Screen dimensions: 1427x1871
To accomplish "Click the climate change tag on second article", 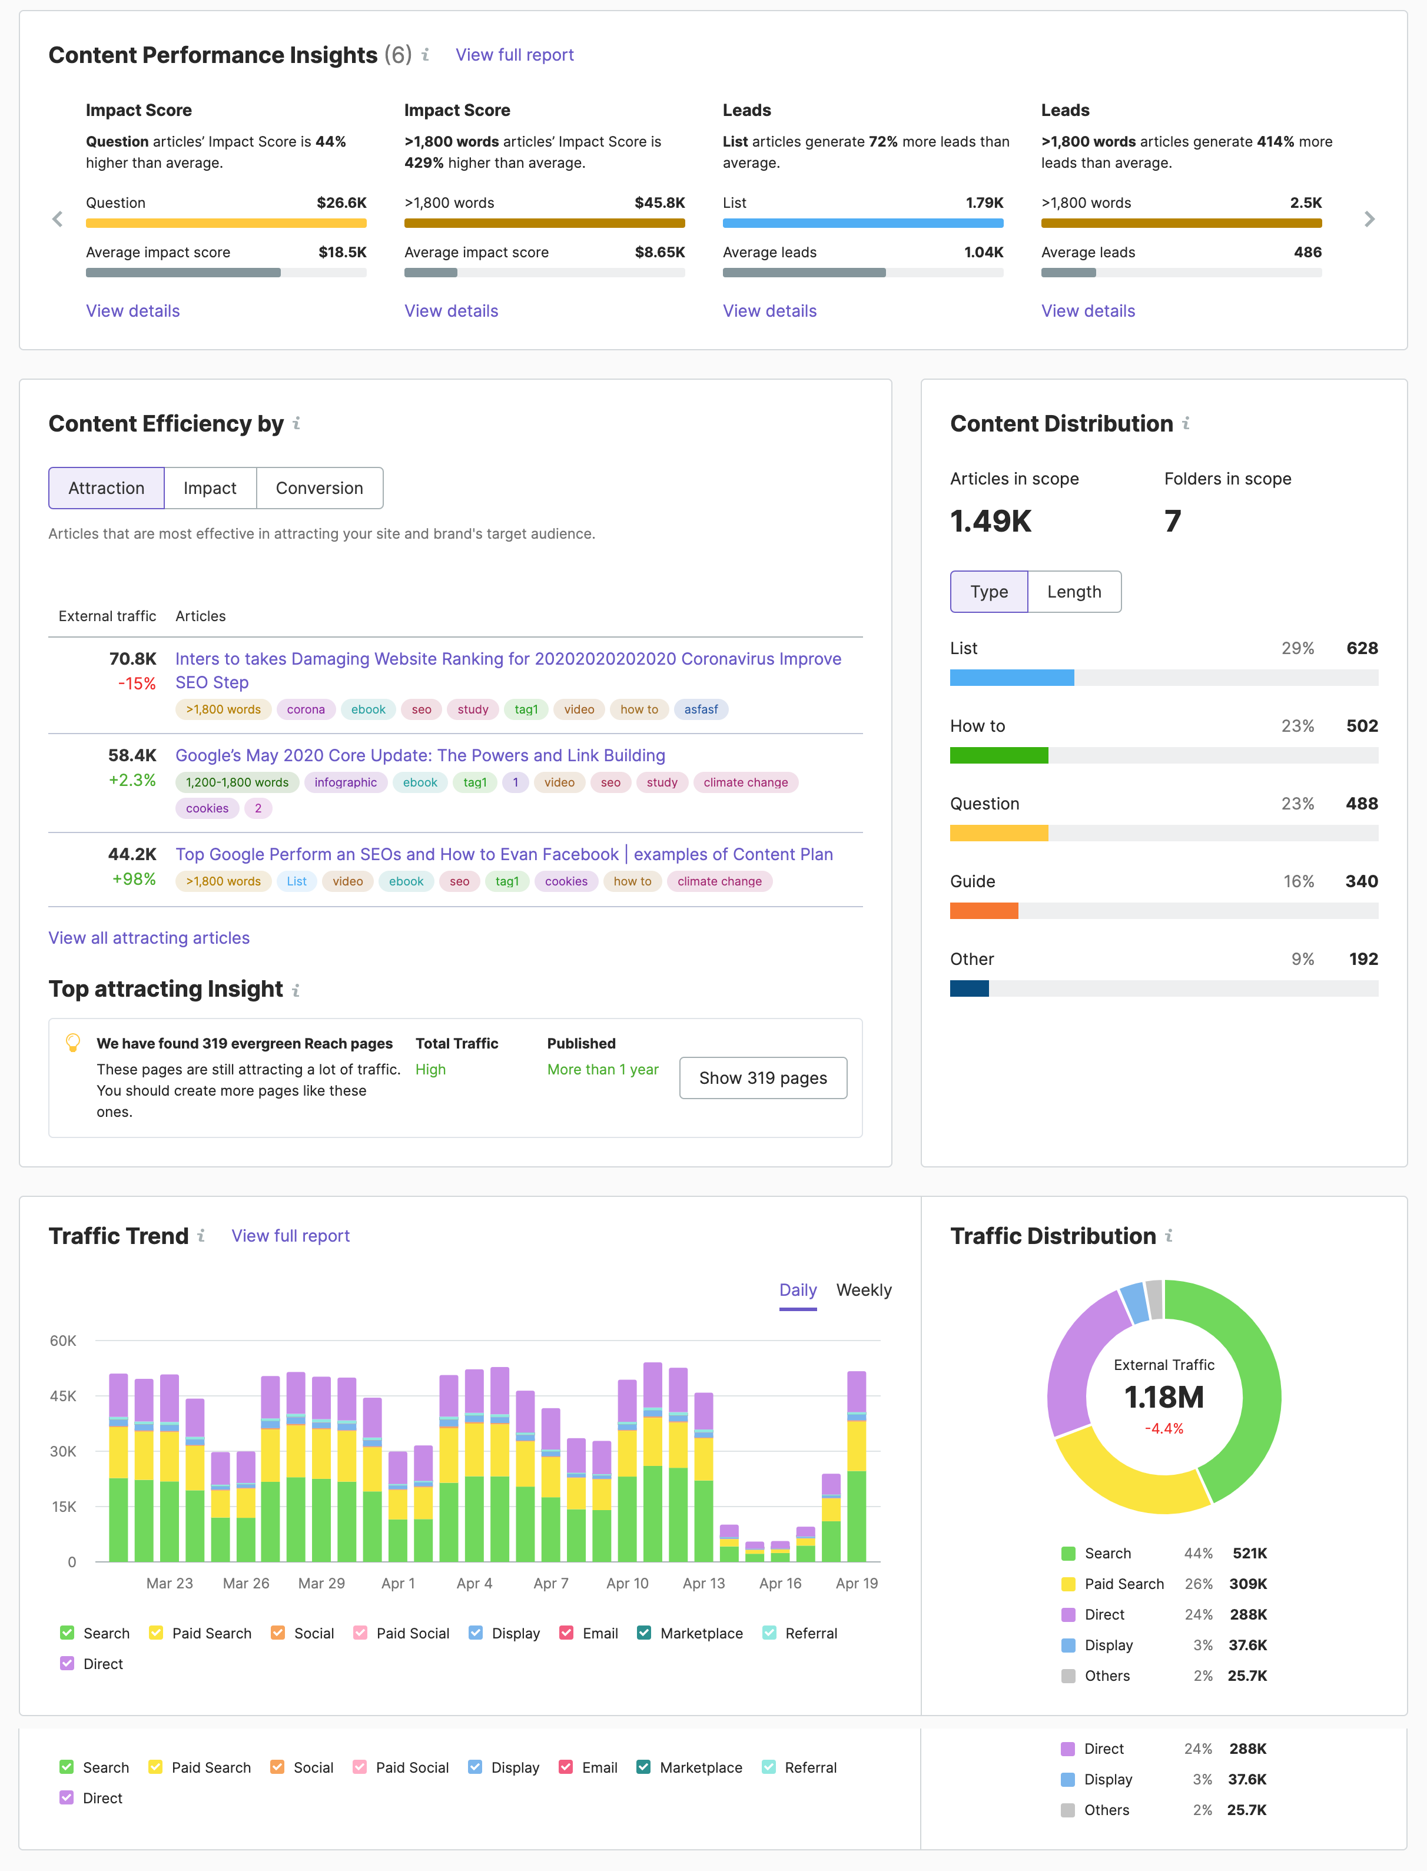I will pyautogui.click(x=745, y=782).
